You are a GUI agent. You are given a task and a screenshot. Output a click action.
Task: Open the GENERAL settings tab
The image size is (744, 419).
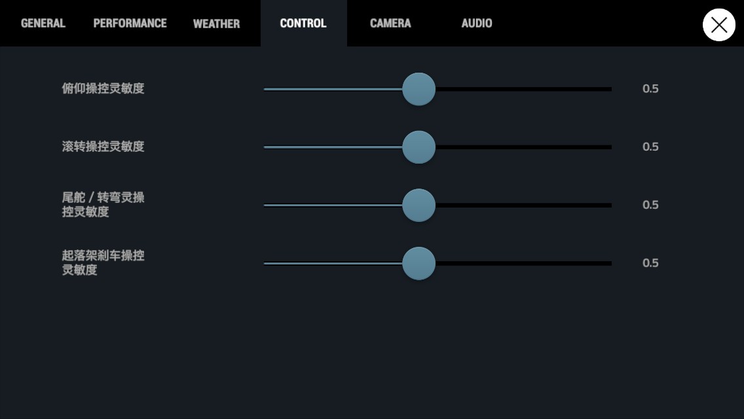pos(43,24)
